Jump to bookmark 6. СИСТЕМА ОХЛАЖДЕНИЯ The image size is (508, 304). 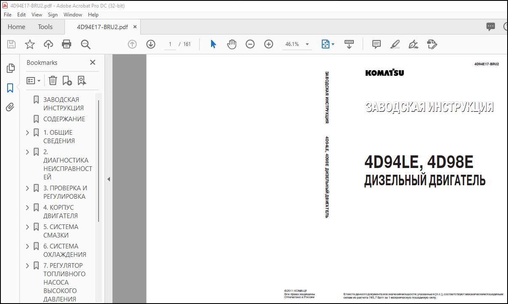pos(64,251)
